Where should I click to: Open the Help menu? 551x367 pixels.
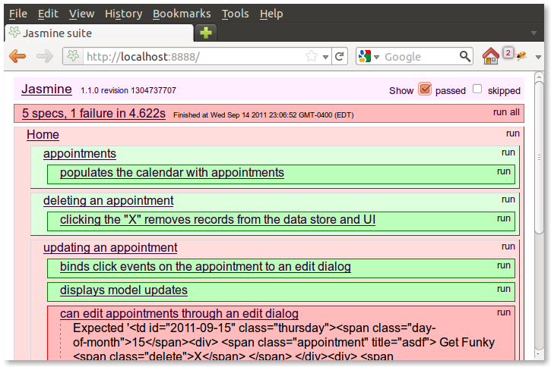coord(271,14)
